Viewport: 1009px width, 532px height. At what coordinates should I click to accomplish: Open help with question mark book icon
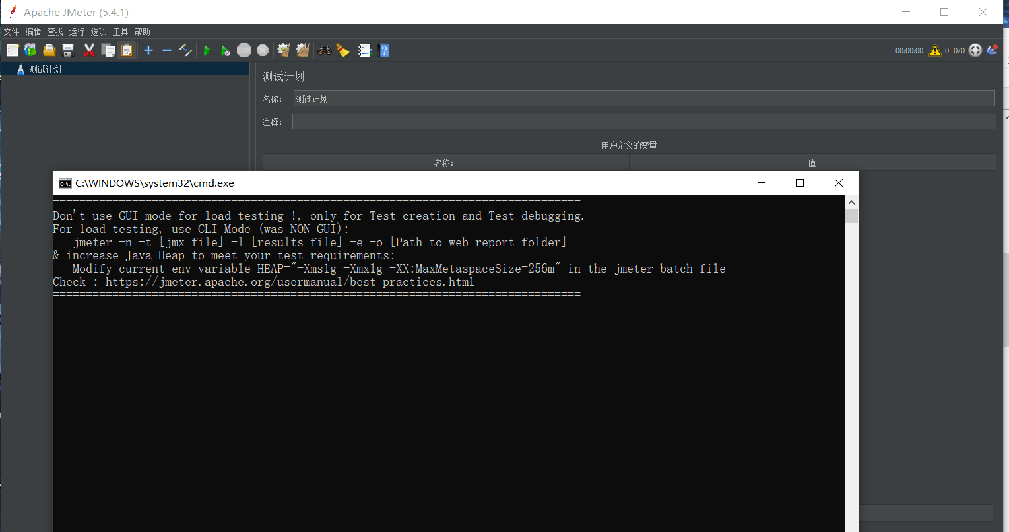click(x=383, y=50)
